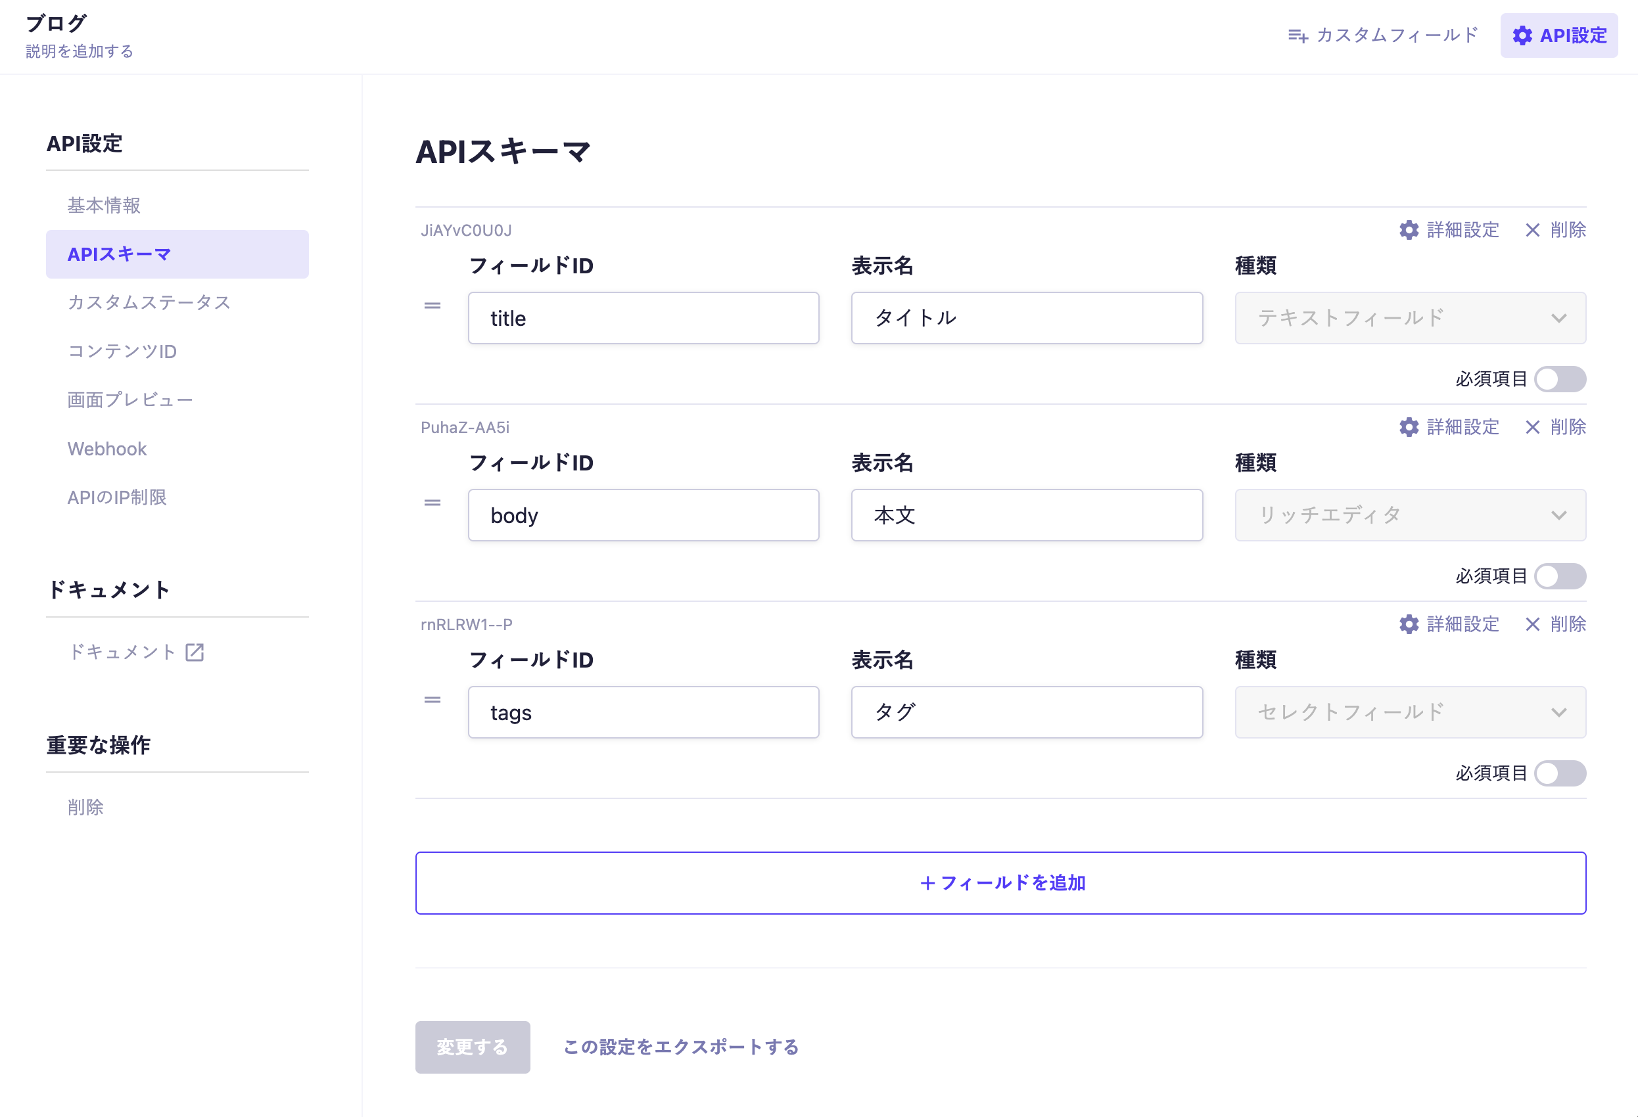Viewport: 1638px width, 1117px height.
Task: Turn on 必須項目 switch for tags field
Action: [x=1560, y=774]
